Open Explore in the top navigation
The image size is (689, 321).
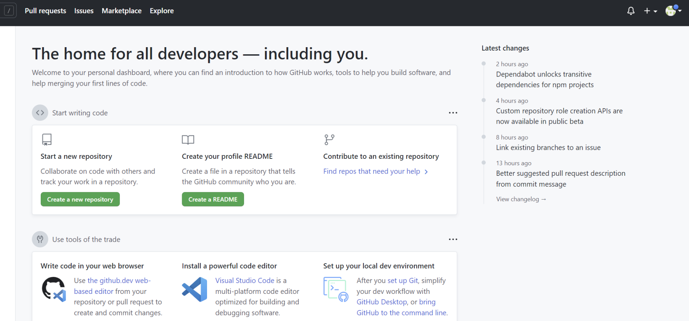[x=161, y=11]
